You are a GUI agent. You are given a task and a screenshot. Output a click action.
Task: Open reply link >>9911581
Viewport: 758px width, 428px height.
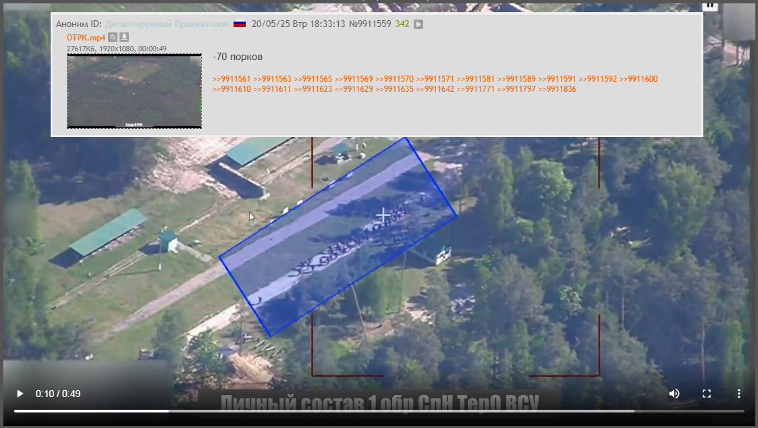click(476, 79)
